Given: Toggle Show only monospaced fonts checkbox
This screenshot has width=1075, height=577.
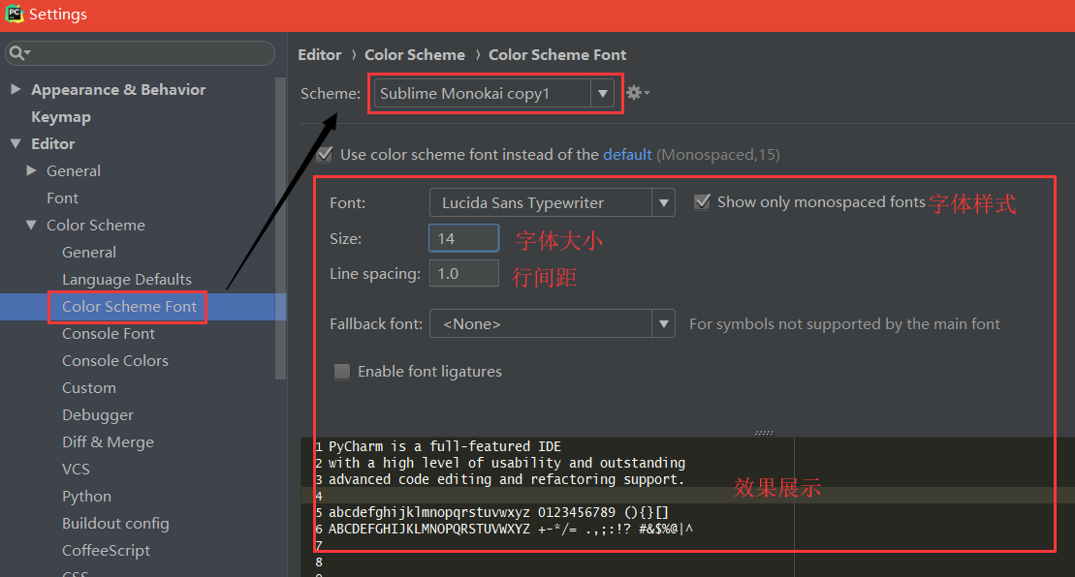Looking at the screenshot, I should [x=702, y=202].
